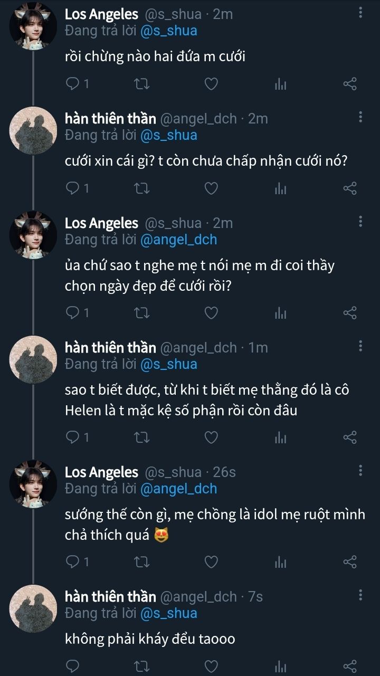The width and height of the screenshot is (380, 676).
Task: Retweet the "sướng thế còn gì" tweet
Action: coord(142,562)
